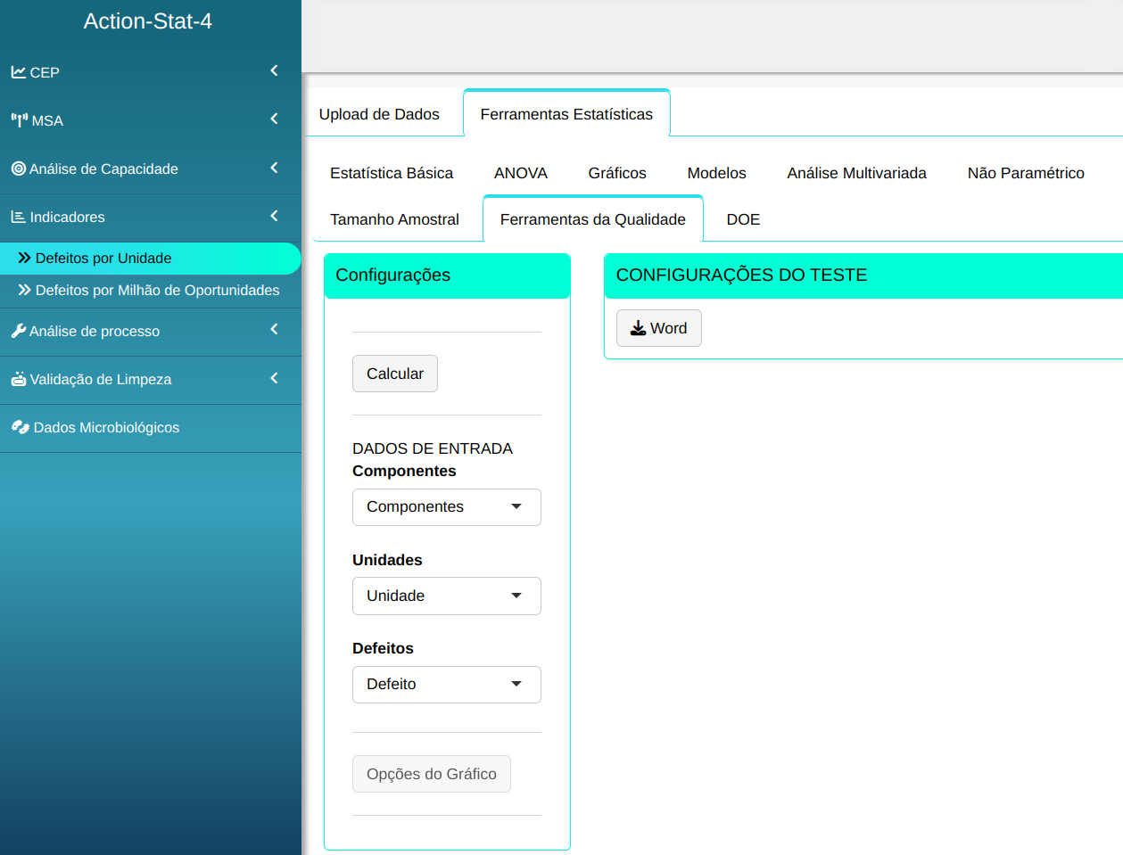This screenshot has width=1123, height=855.
Task: Open the Unidade dropdown
Action: coord(446,596)
